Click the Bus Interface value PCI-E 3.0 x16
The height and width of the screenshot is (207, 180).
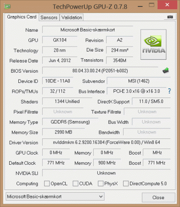tap(136, 91)
